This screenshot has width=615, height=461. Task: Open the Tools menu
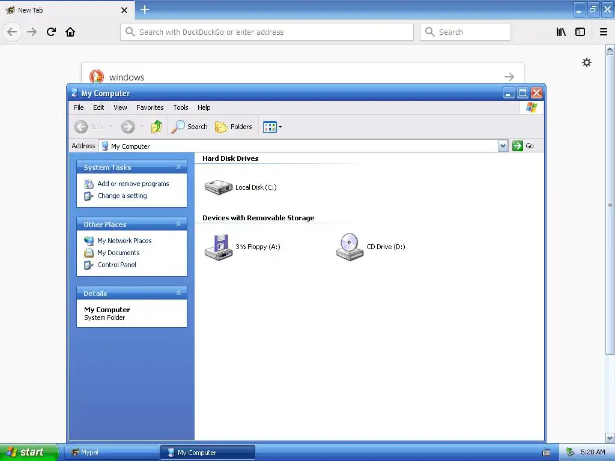(x=181, y=107)
